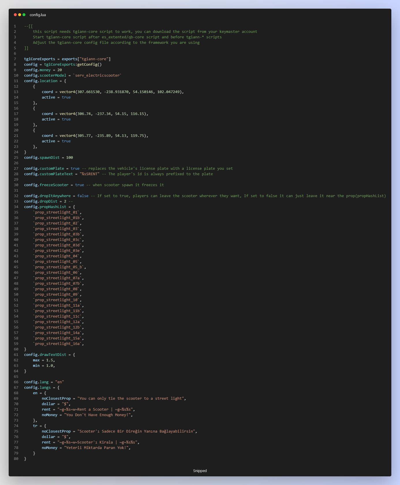
Task: Click the `serv_electricscooter` model string
Action: click(x=97, y=76)
